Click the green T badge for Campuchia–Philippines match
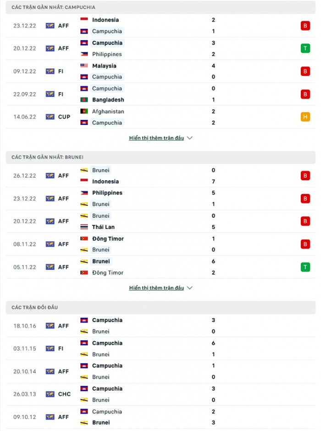This screenshot has width=321, height=431. point(305,48)
